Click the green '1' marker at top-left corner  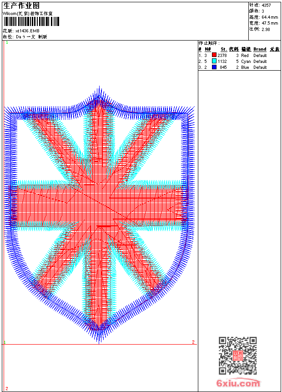[7, 43]
